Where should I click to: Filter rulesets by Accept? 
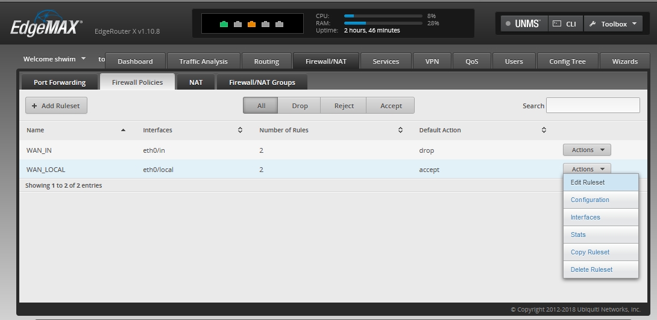(391, 106)
